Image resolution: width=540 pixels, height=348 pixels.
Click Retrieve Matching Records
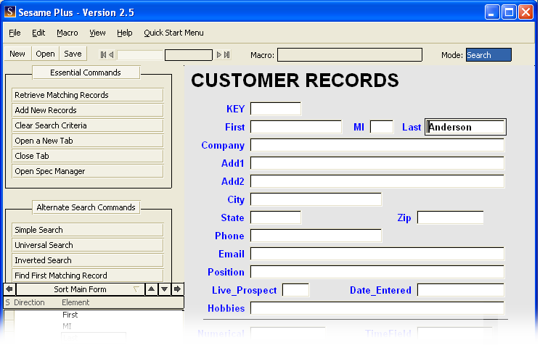[x=88, y=95]
